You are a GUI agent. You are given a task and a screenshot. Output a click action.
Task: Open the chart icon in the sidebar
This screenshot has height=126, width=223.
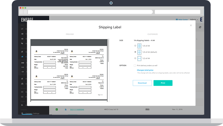(22, 29)
